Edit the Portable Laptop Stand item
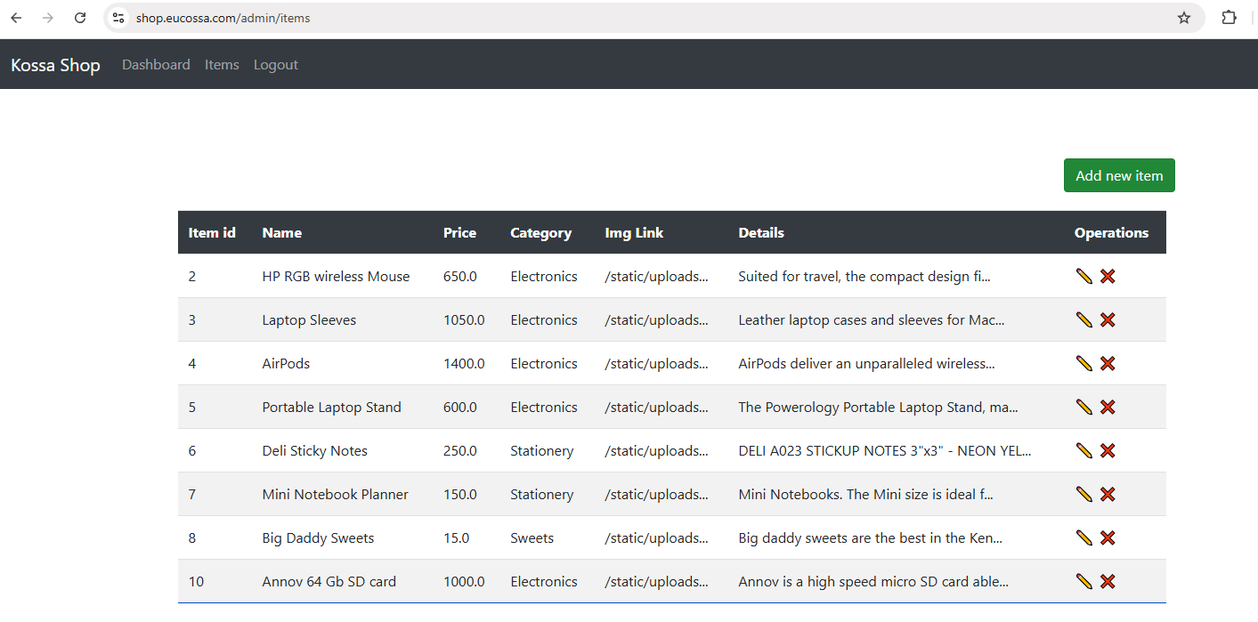 coord(1084,407)
